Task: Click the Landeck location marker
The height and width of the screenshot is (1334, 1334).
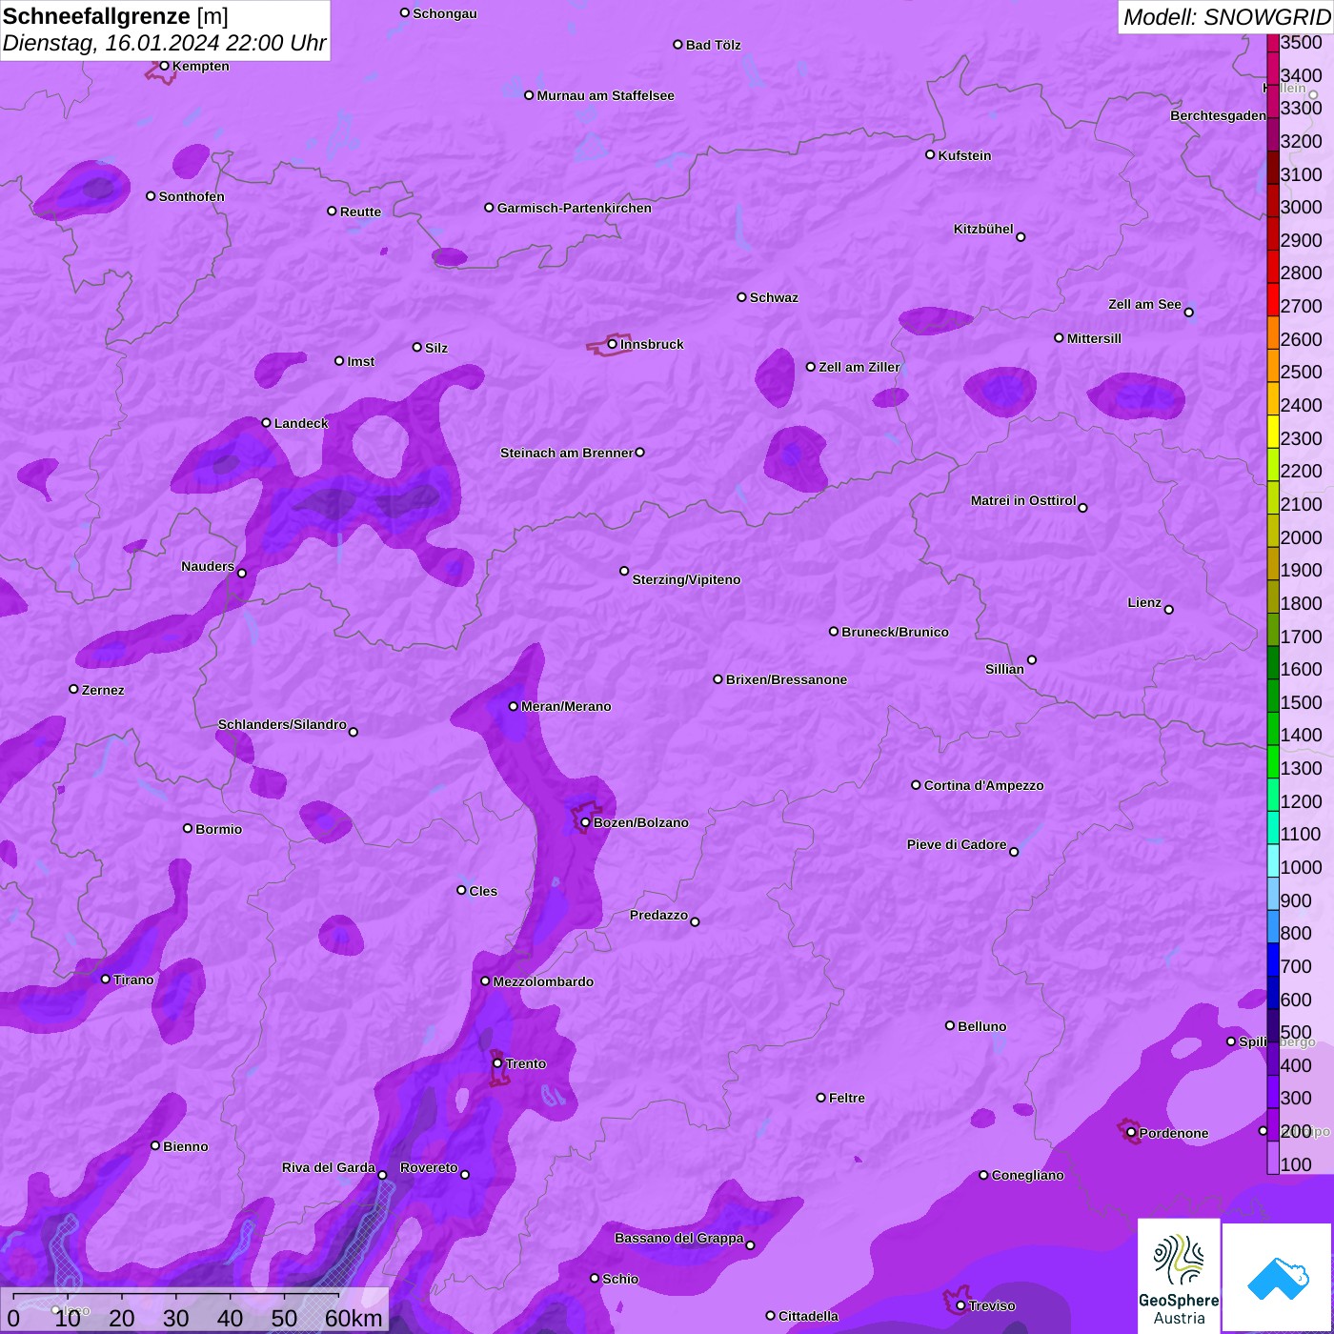Action: point(266,422)
